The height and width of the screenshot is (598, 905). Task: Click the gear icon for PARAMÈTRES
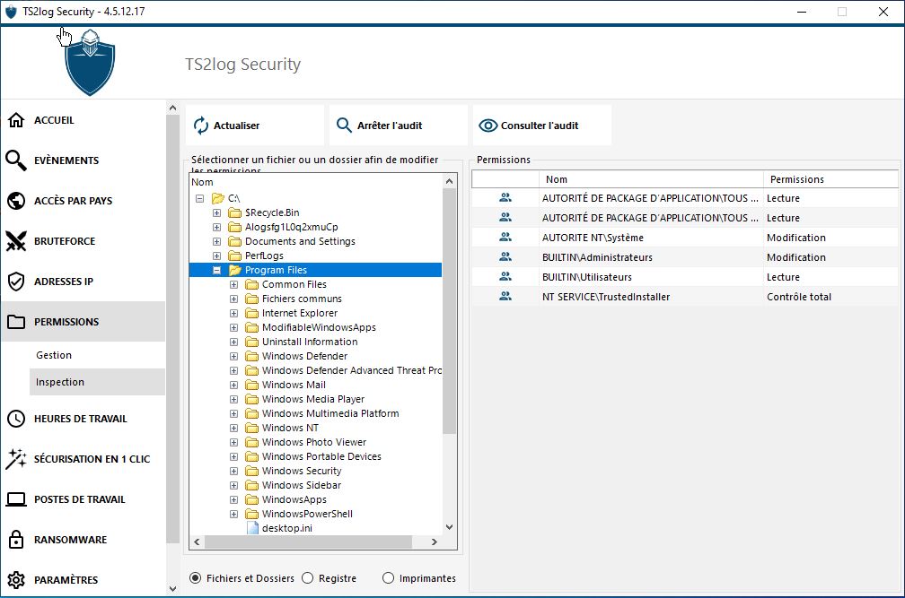[16, 579]
